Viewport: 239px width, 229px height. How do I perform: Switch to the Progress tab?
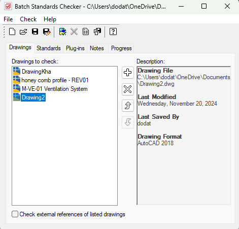121,48
